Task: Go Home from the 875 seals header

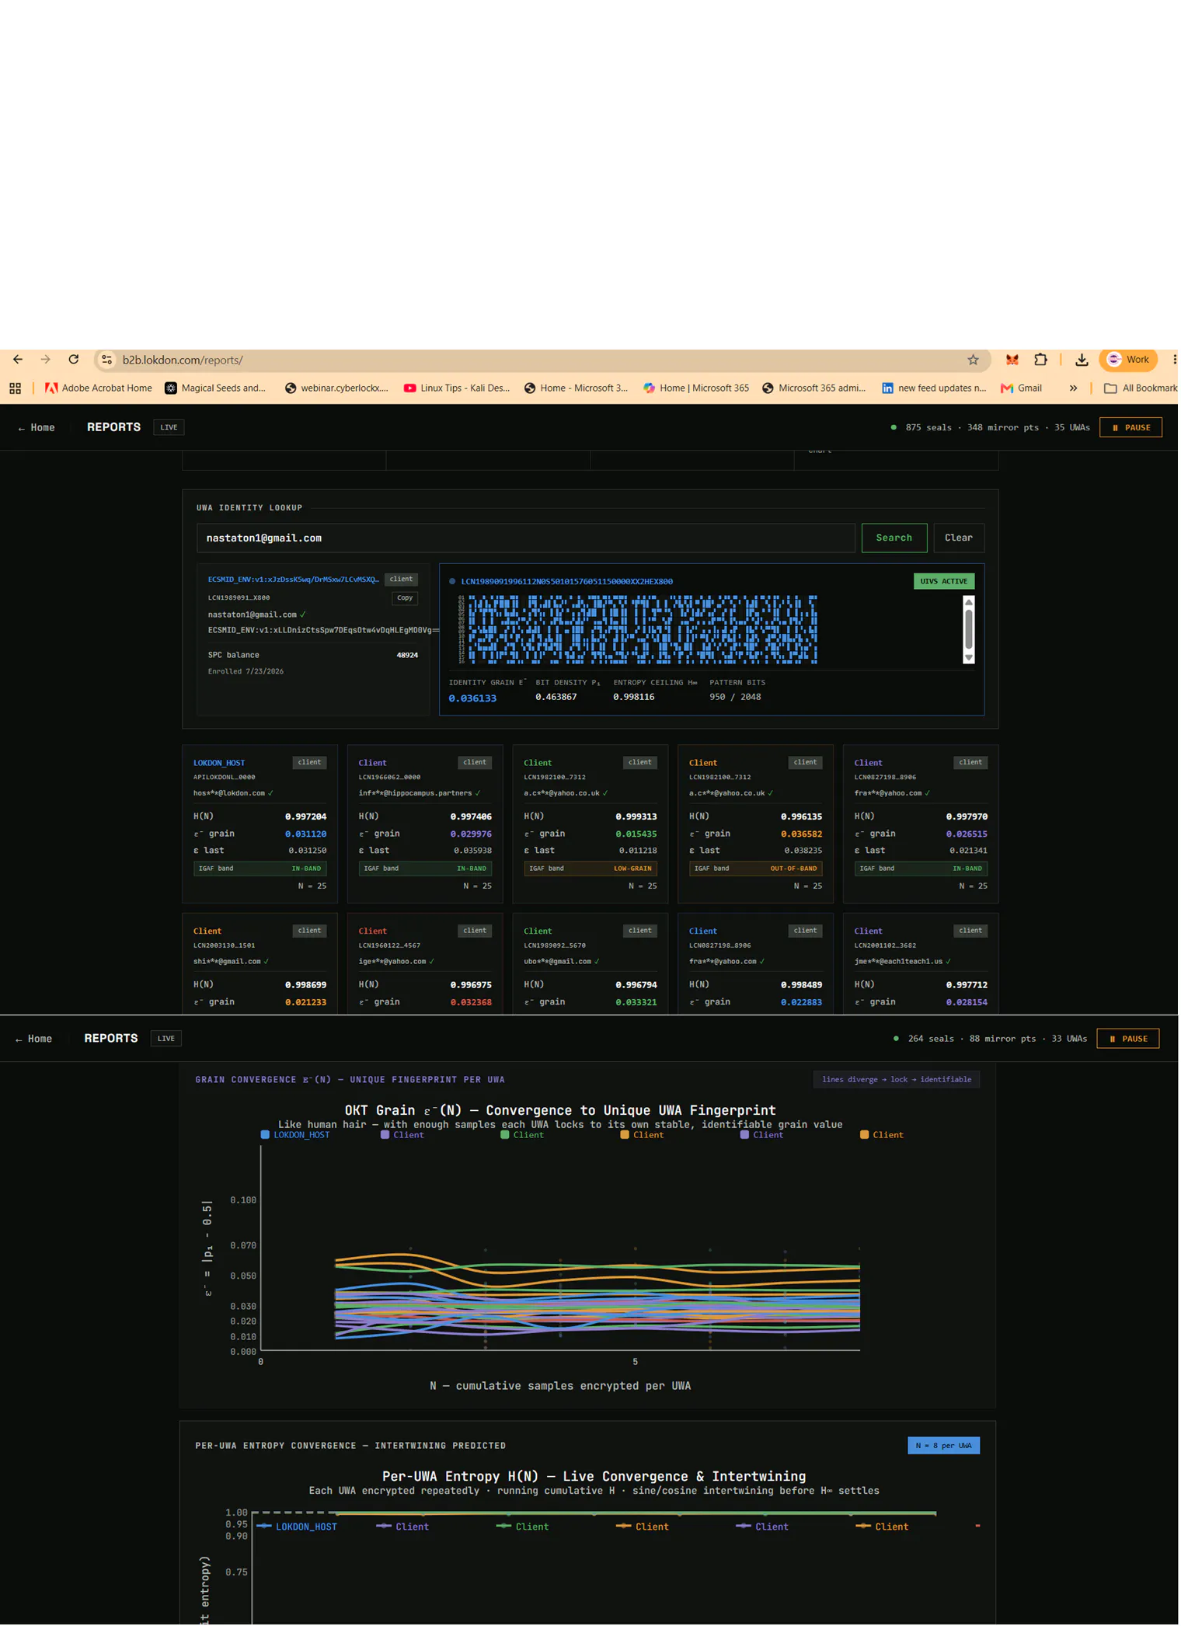Action: [37, 428]
